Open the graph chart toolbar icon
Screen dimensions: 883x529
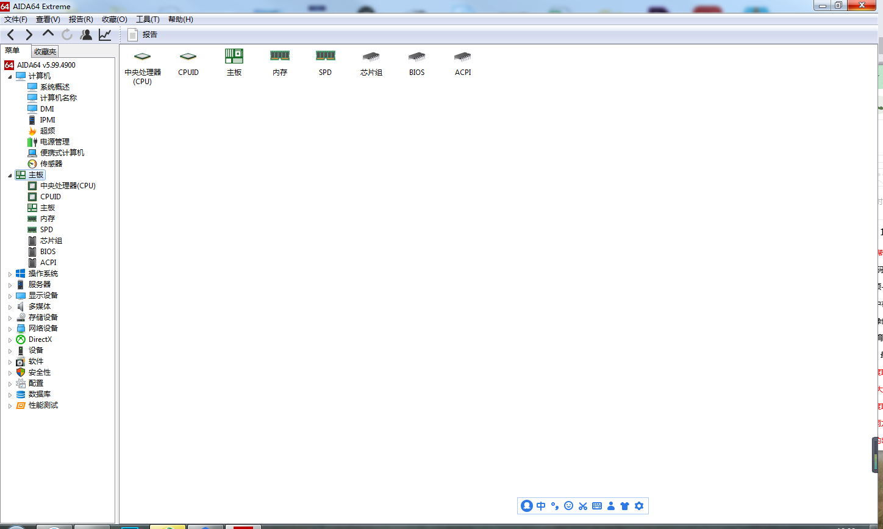pyautogui.click(x=105, y=35)
